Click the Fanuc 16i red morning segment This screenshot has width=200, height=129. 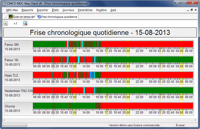click(x=42, y=60)
